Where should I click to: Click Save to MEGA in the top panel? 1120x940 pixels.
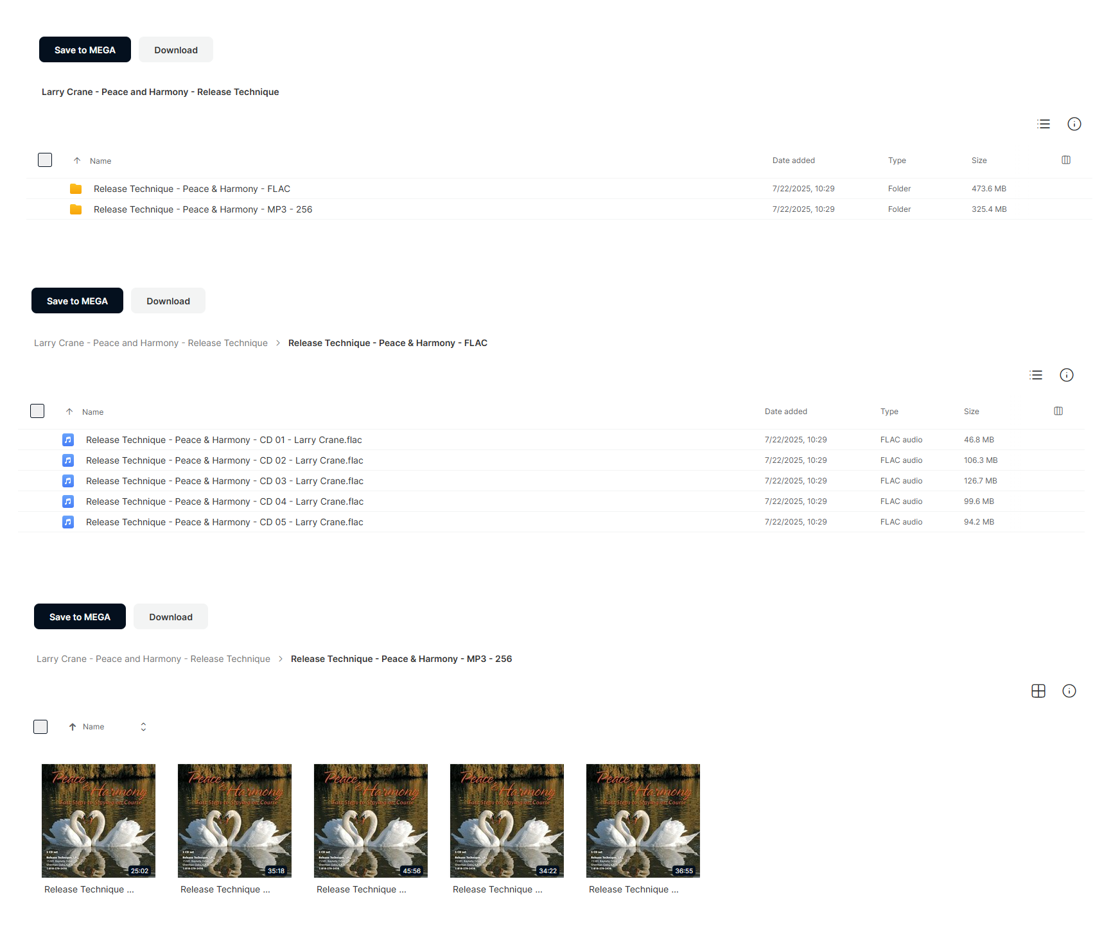tap(85, 49)
